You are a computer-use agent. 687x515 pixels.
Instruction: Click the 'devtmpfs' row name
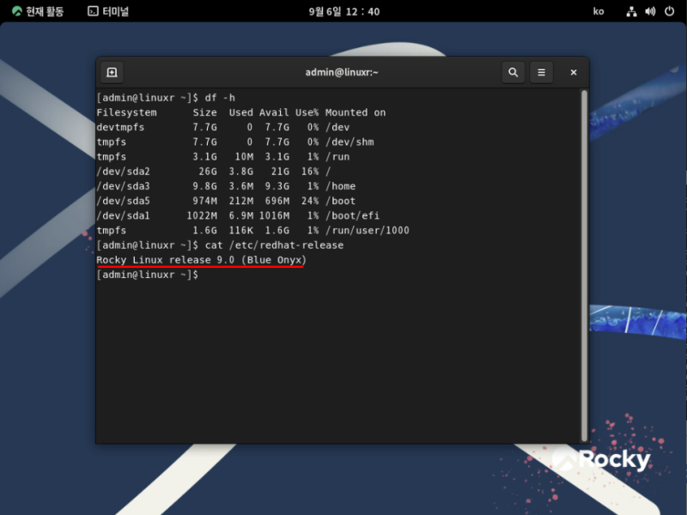[120, 127]
